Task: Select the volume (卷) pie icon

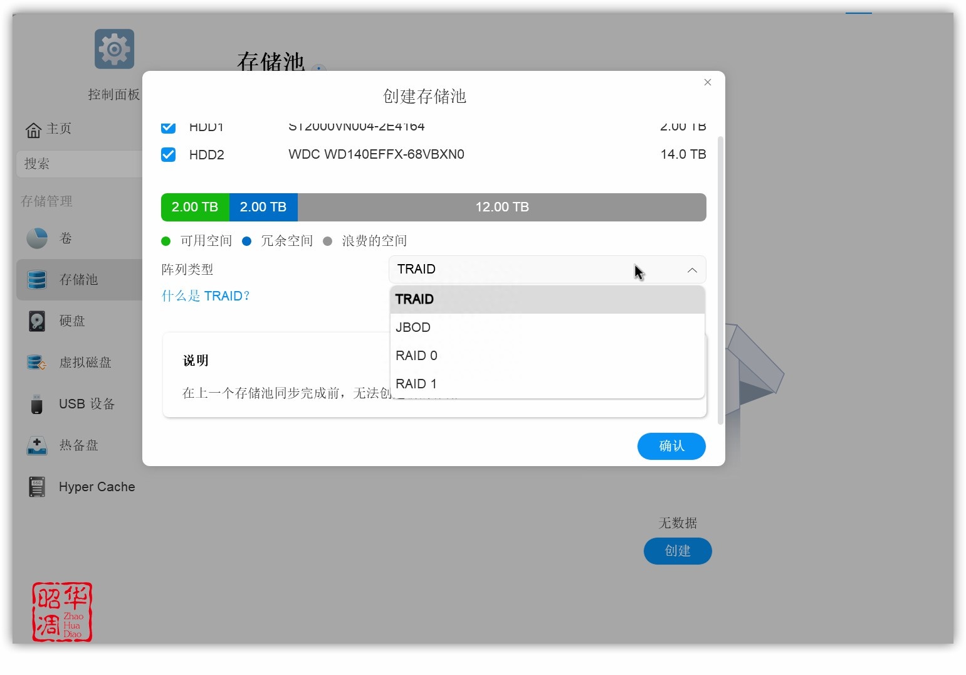Action: pos(37,238)
